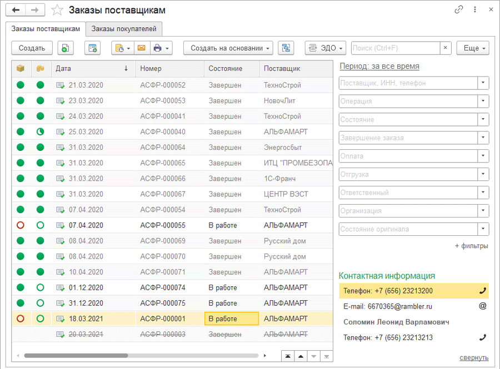The height and width of the screenshot is (369, 500).
Task: Focus the Поиск (Ctrl+F) search field
Action: click(396, 48)
